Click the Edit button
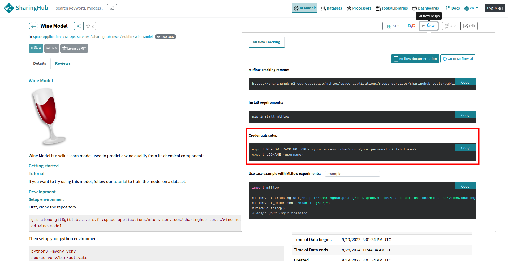 click(469, 26)
